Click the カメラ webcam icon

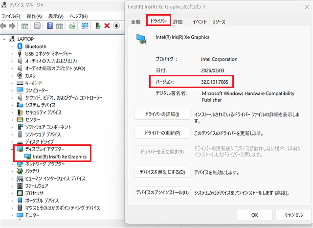pos(20,75)
